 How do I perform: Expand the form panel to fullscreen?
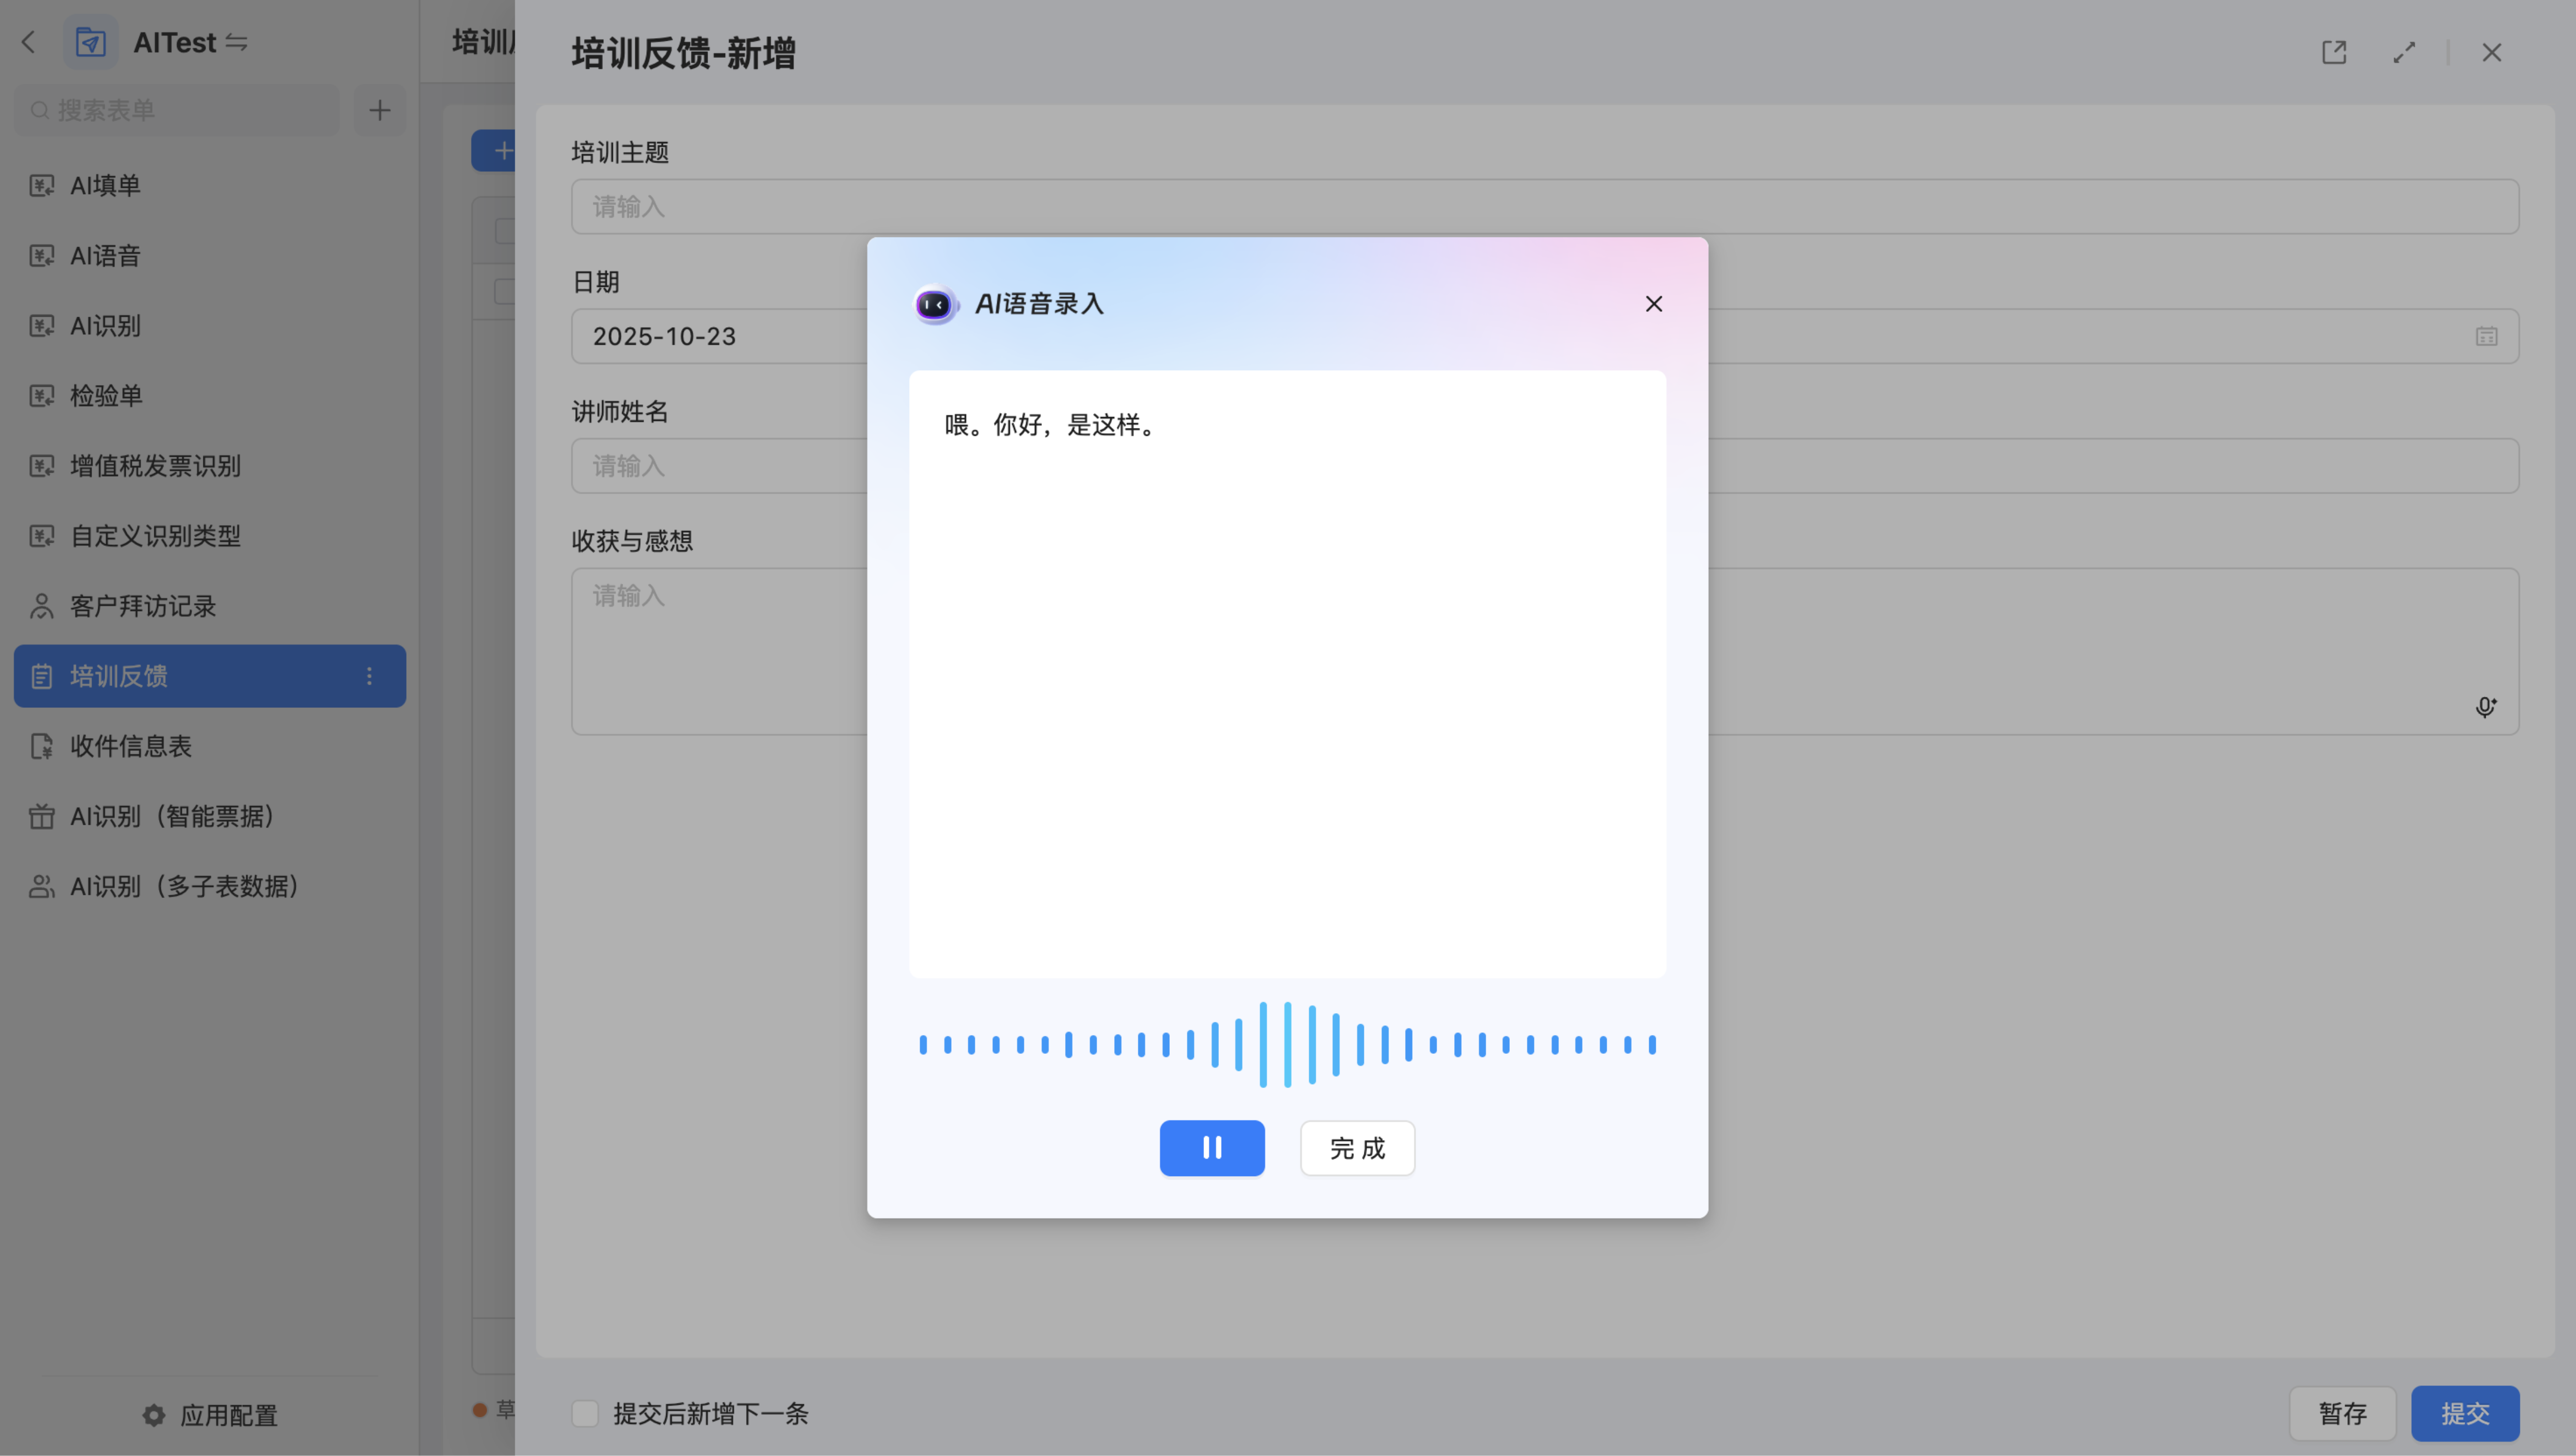(x=2404, y=53)
